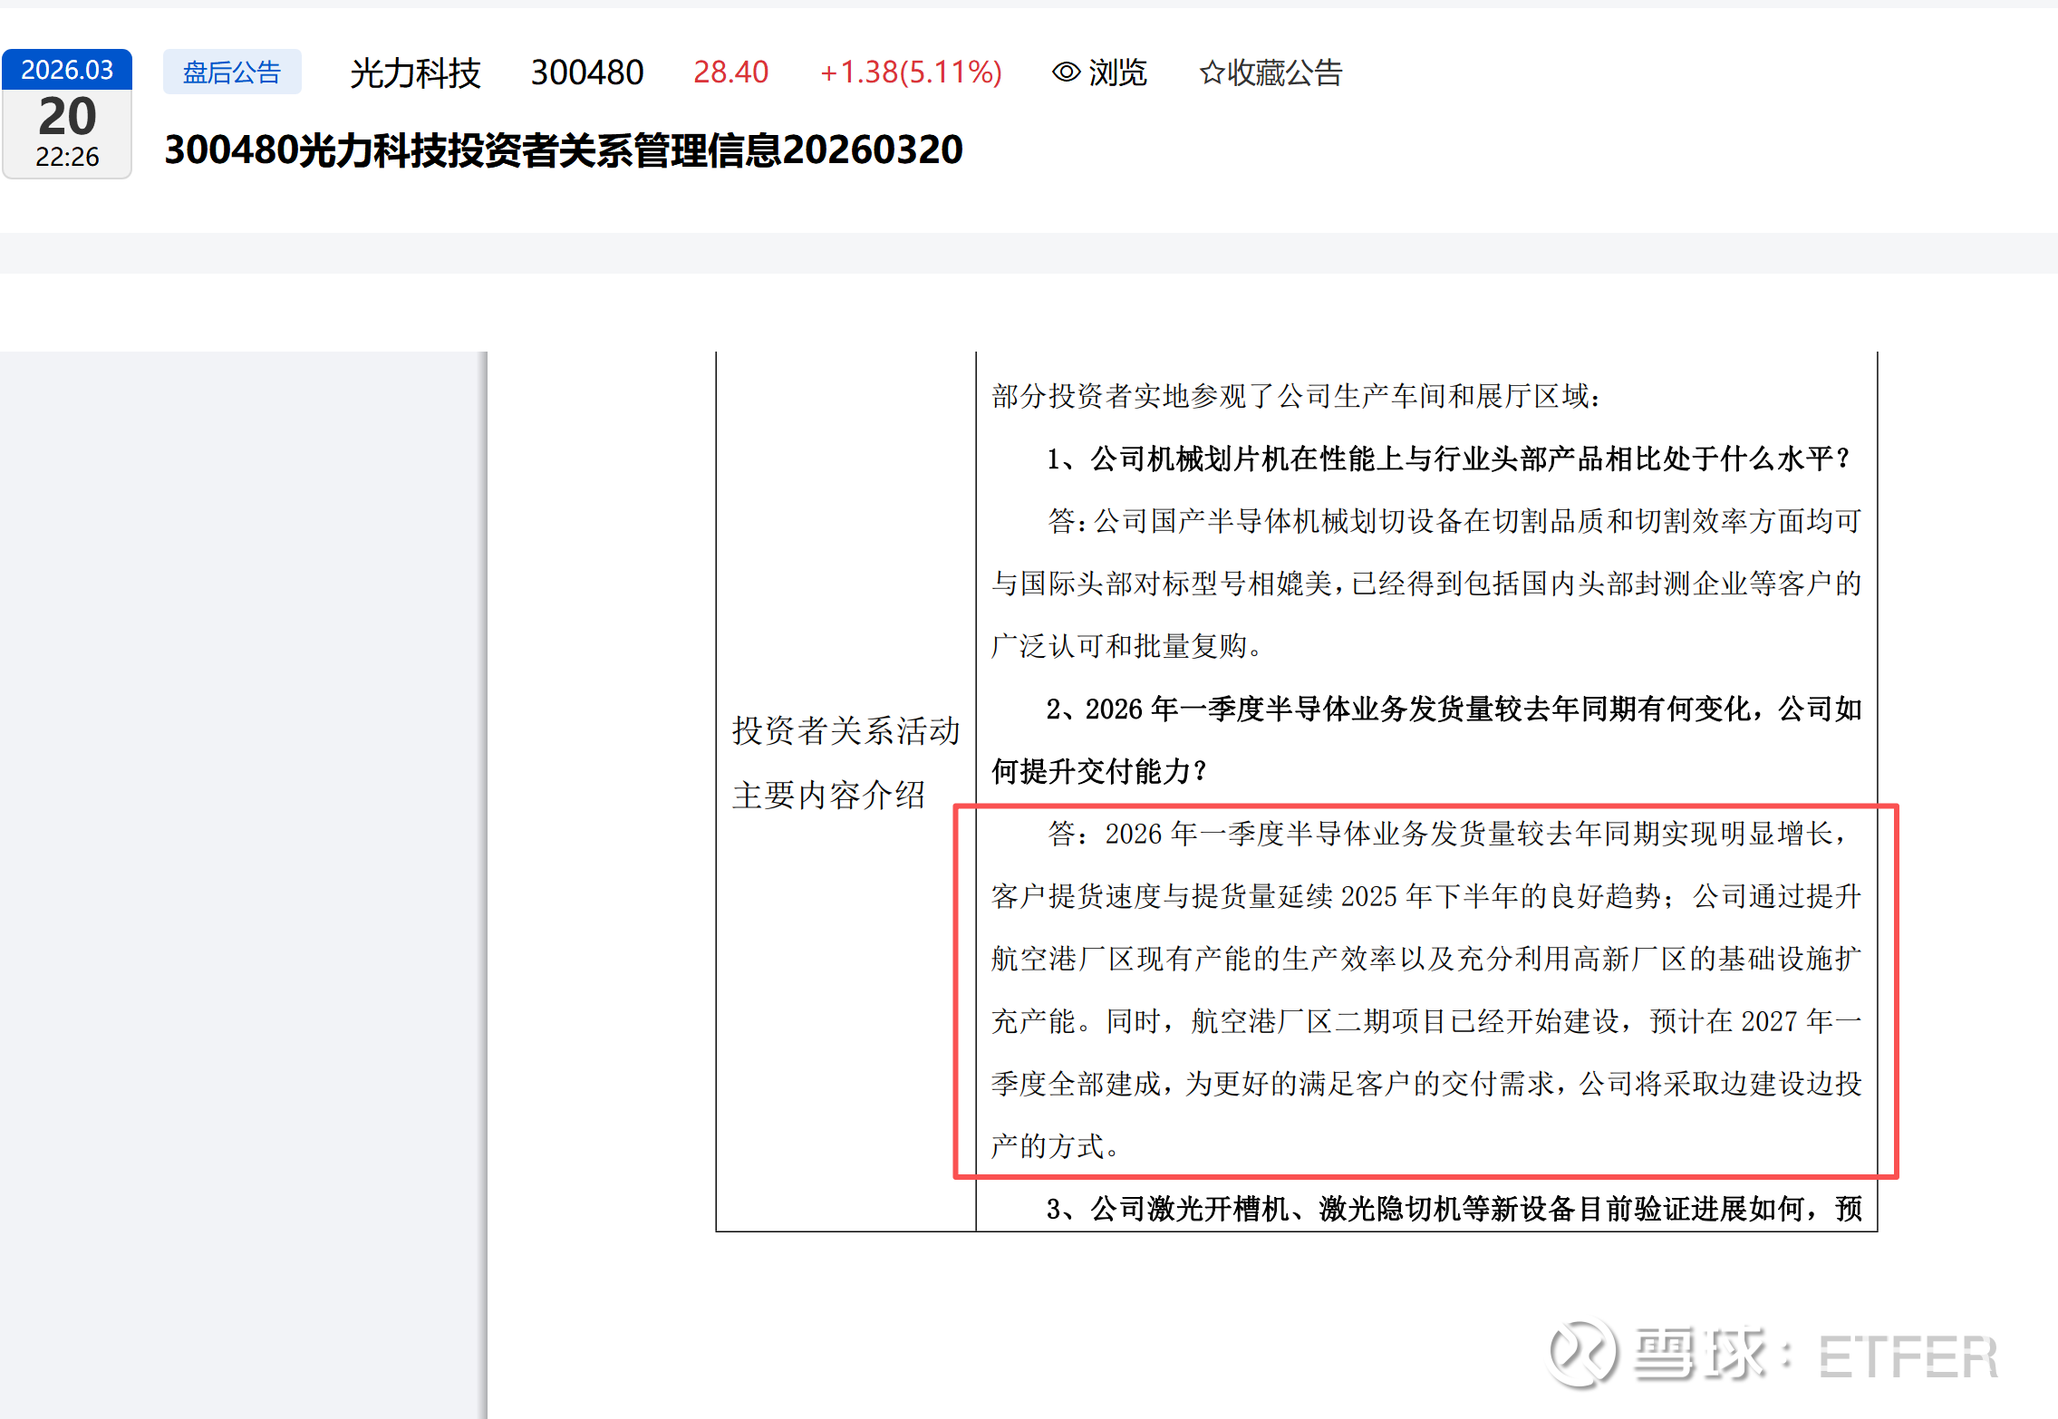Click the announcement title 300480光力科技投资者关系管理信息20260320
This screenshot has width=2058, height=1419.
click(x=563, y=150)
